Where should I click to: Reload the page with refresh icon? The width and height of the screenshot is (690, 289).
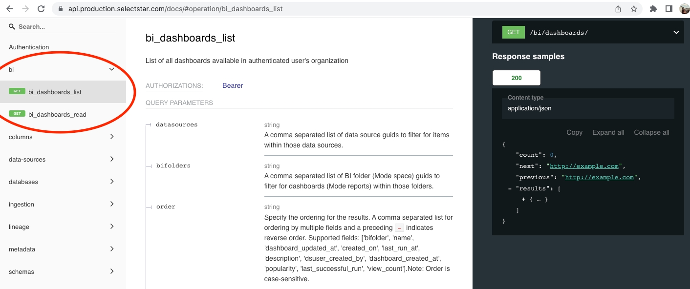coord(41,9)
